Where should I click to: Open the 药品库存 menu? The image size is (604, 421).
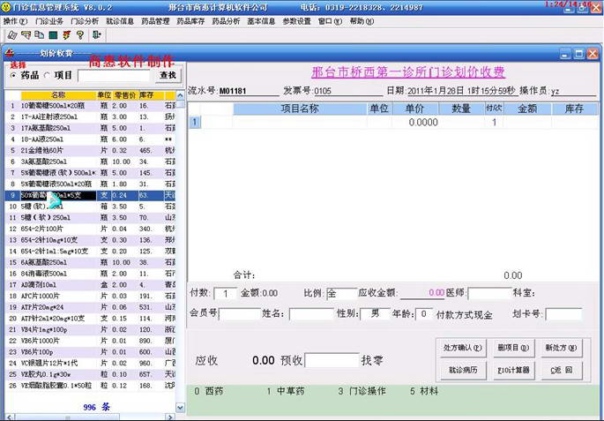click(x=190, y=21)
